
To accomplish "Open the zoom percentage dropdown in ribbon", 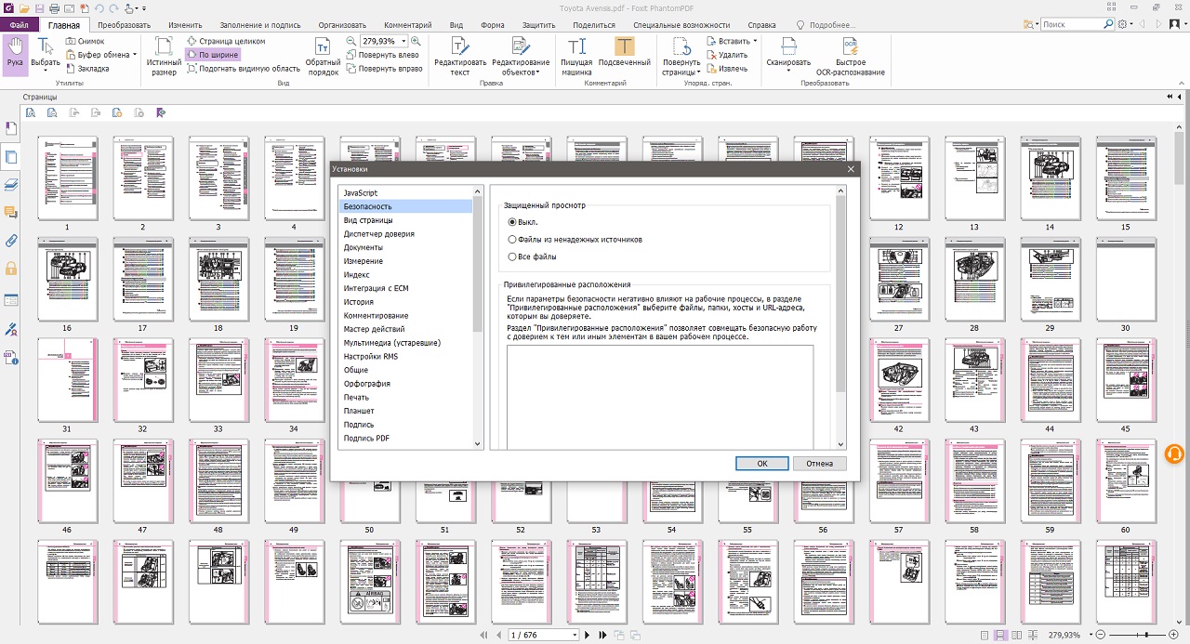I will pos(403,42).
